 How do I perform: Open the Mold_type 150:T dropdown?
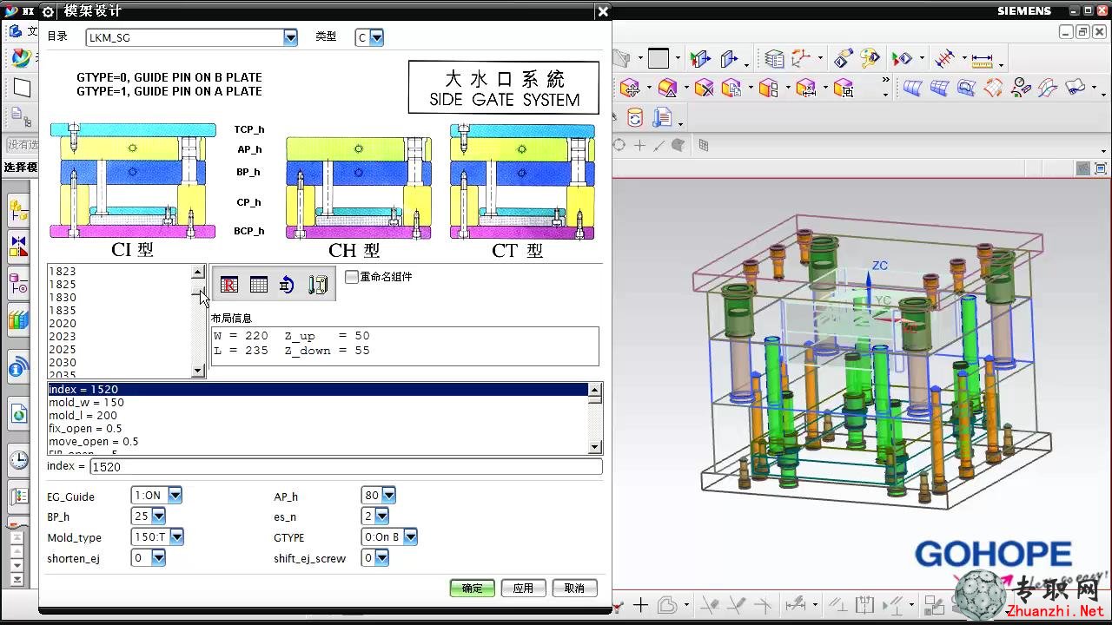(x=176, y=536)
